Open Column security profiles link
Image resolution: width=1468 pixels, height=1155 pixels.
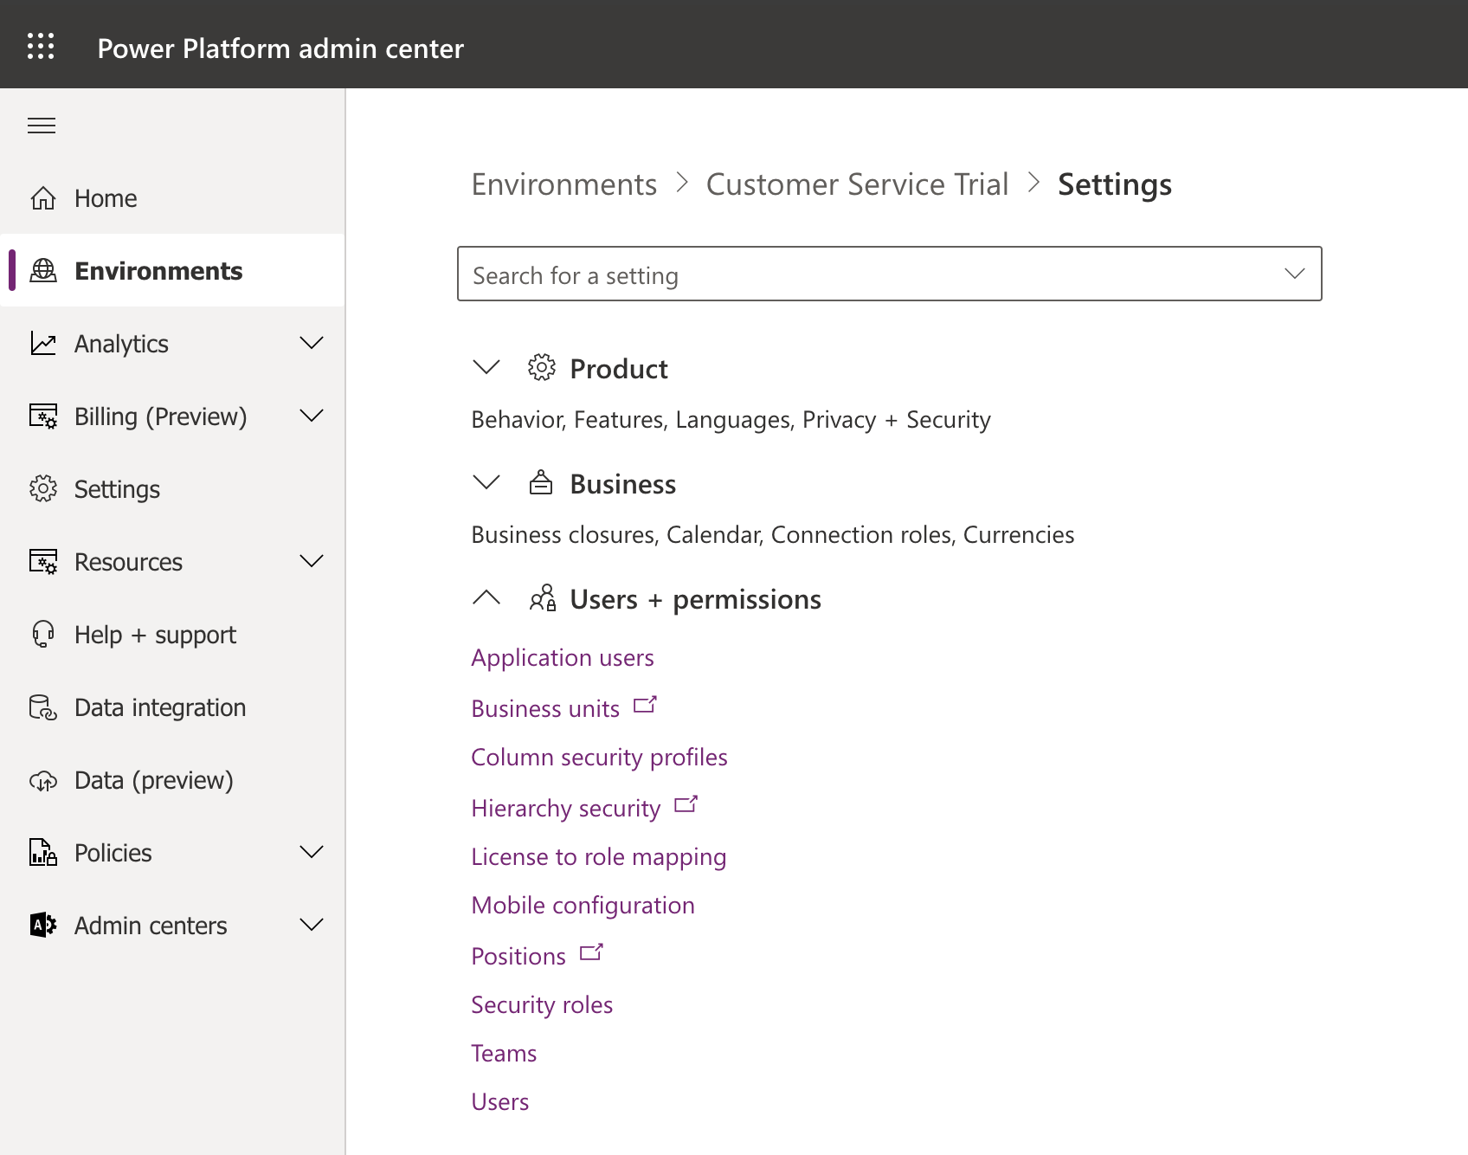pyautogui.click(x=599, y=758)
